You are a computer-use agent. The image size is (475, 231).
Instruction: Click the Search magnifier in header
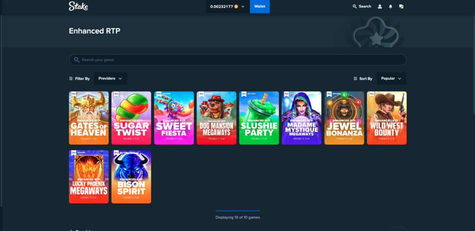coord(355,6)
